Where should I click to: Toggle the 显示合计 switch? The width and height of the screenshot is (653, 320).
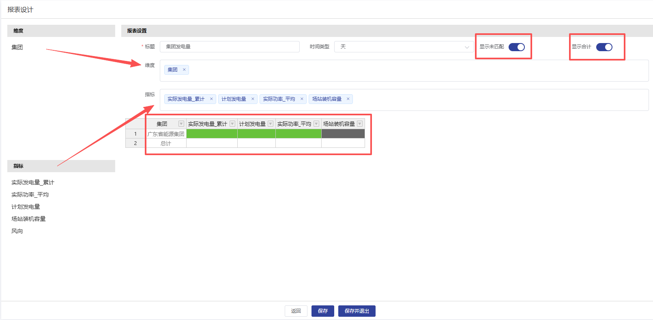pos(604,47)
